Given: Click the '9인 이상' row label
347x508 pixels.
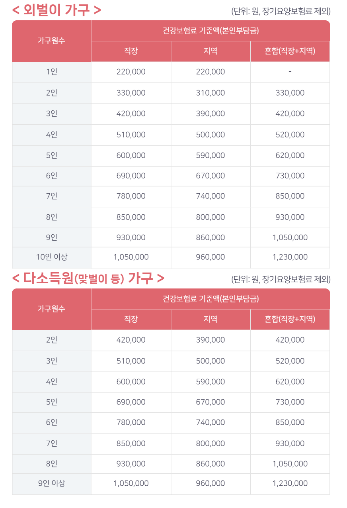Looking at the screenshot, I should (x=51, y=484).
